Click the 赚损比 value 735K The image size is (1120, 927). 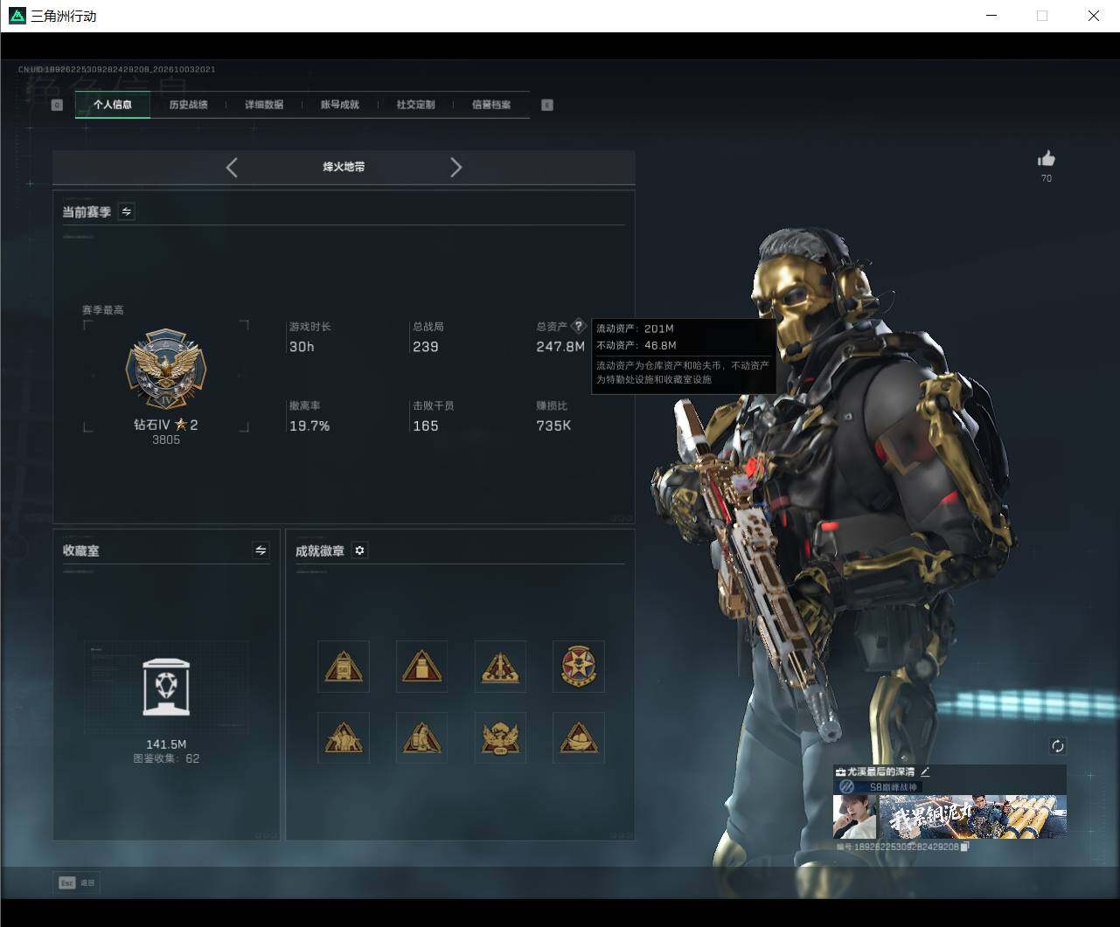[553, 426]
